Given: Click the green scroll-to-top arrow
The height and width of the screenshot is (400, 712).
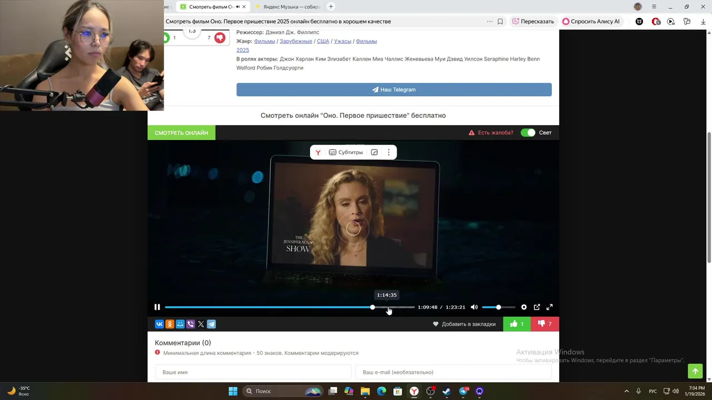Looking at the screenshot, I should tap(695, 371).
